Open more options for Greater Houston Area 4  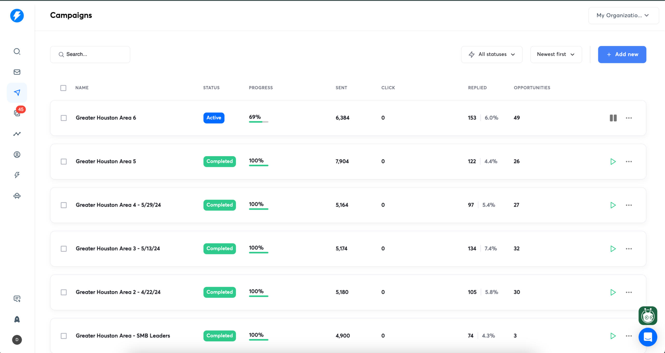pyautogui.click(x=629, y=205)
